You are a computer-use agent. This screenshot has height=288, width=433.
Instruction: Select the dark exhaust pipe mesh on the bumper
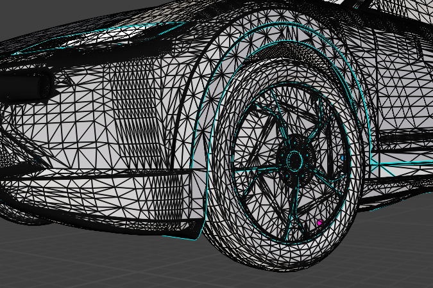26,86
